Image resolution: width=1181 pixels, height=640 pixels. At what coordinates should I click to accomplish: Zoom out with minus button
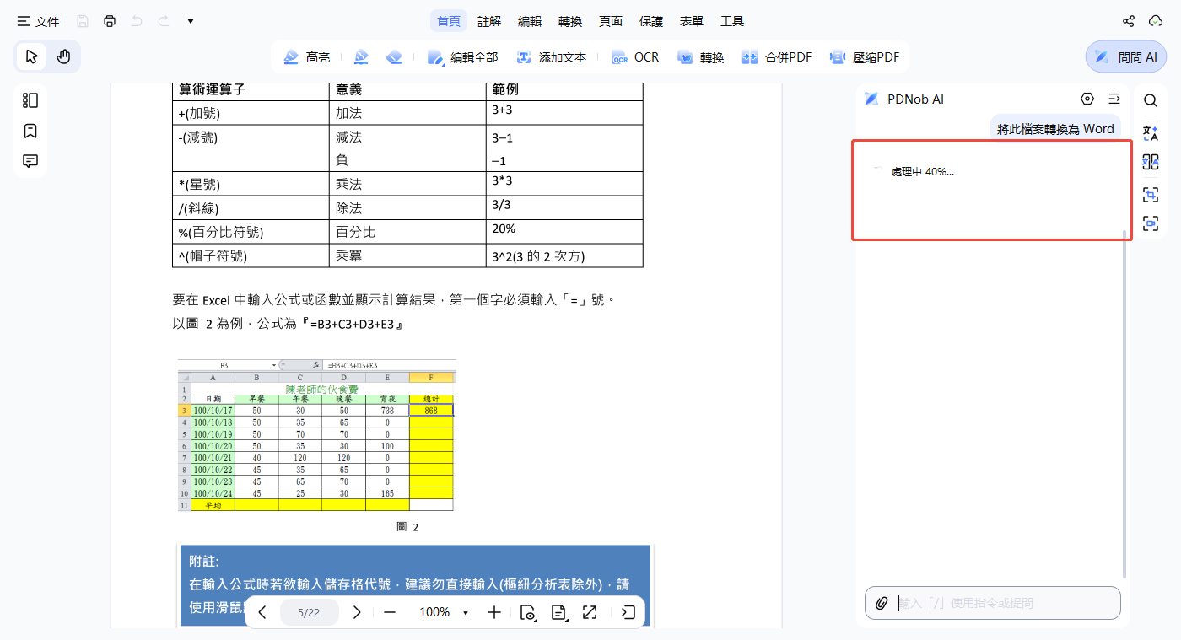pyautogui.click(x=390, y=612)
